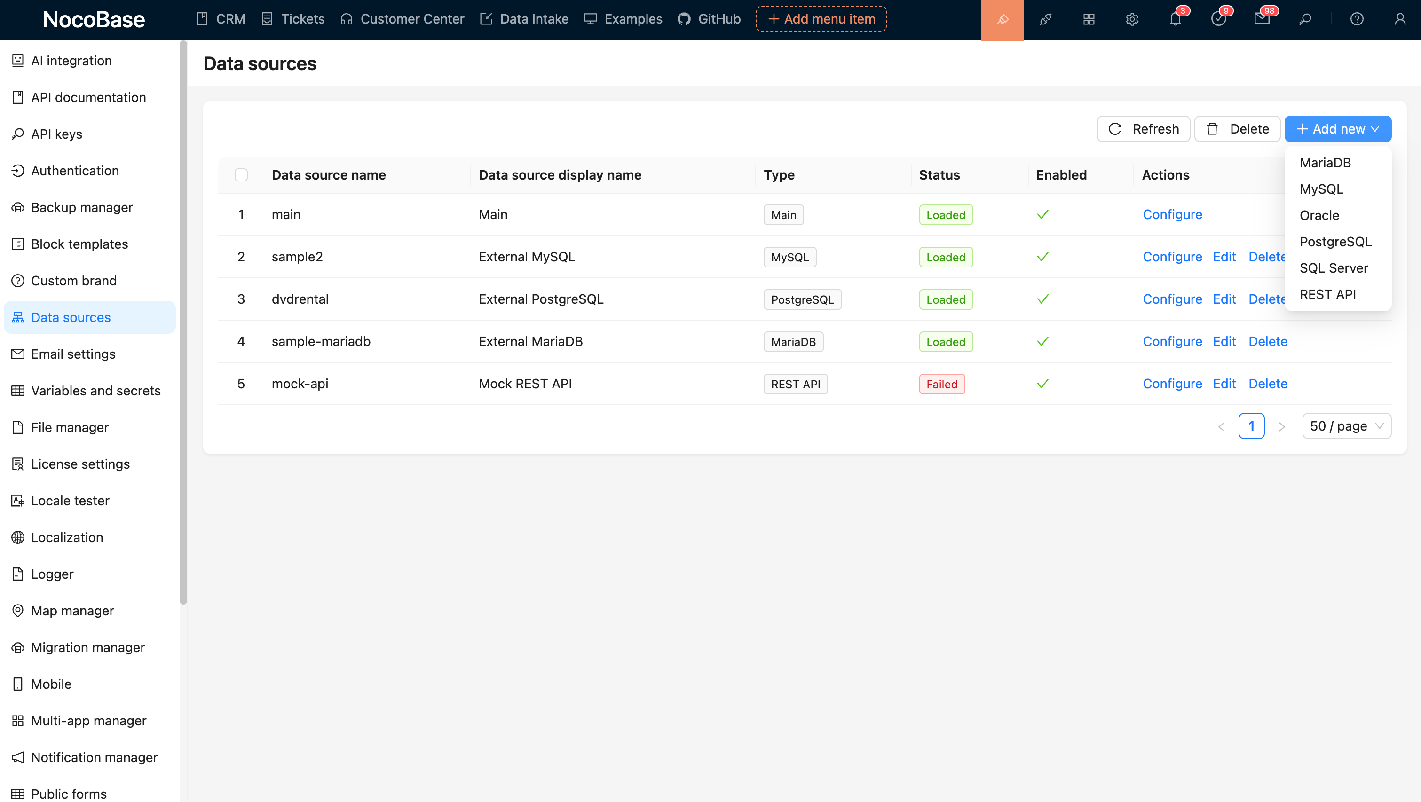
Task: Edit the sample2 data source
Action: [x=1224, y=257]
